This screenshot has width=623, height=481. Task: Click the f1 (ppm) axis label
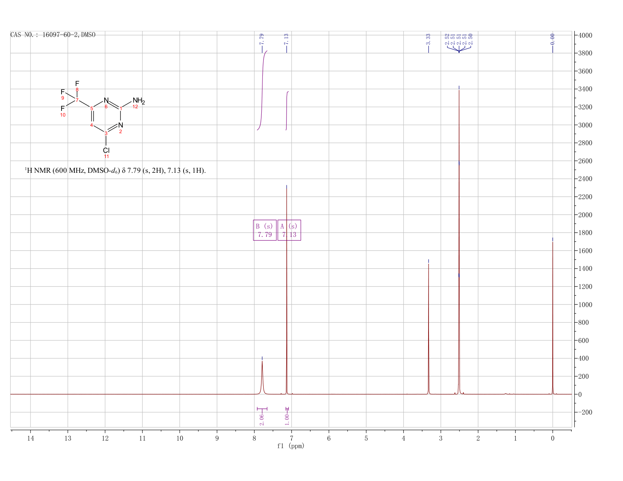click(x=291, y=446)
